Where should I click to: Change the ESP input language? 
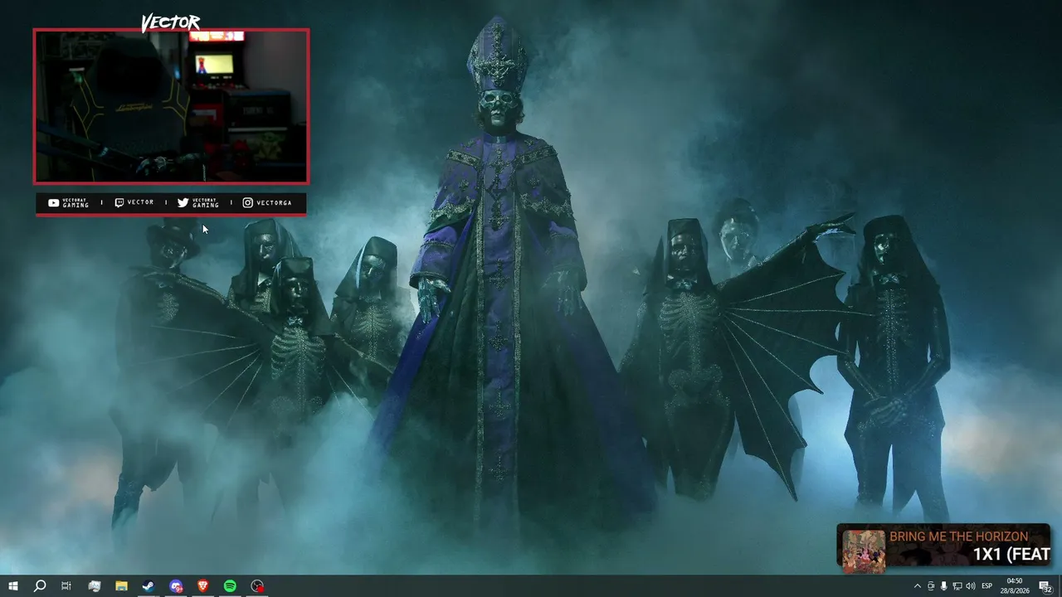(987, 586)
